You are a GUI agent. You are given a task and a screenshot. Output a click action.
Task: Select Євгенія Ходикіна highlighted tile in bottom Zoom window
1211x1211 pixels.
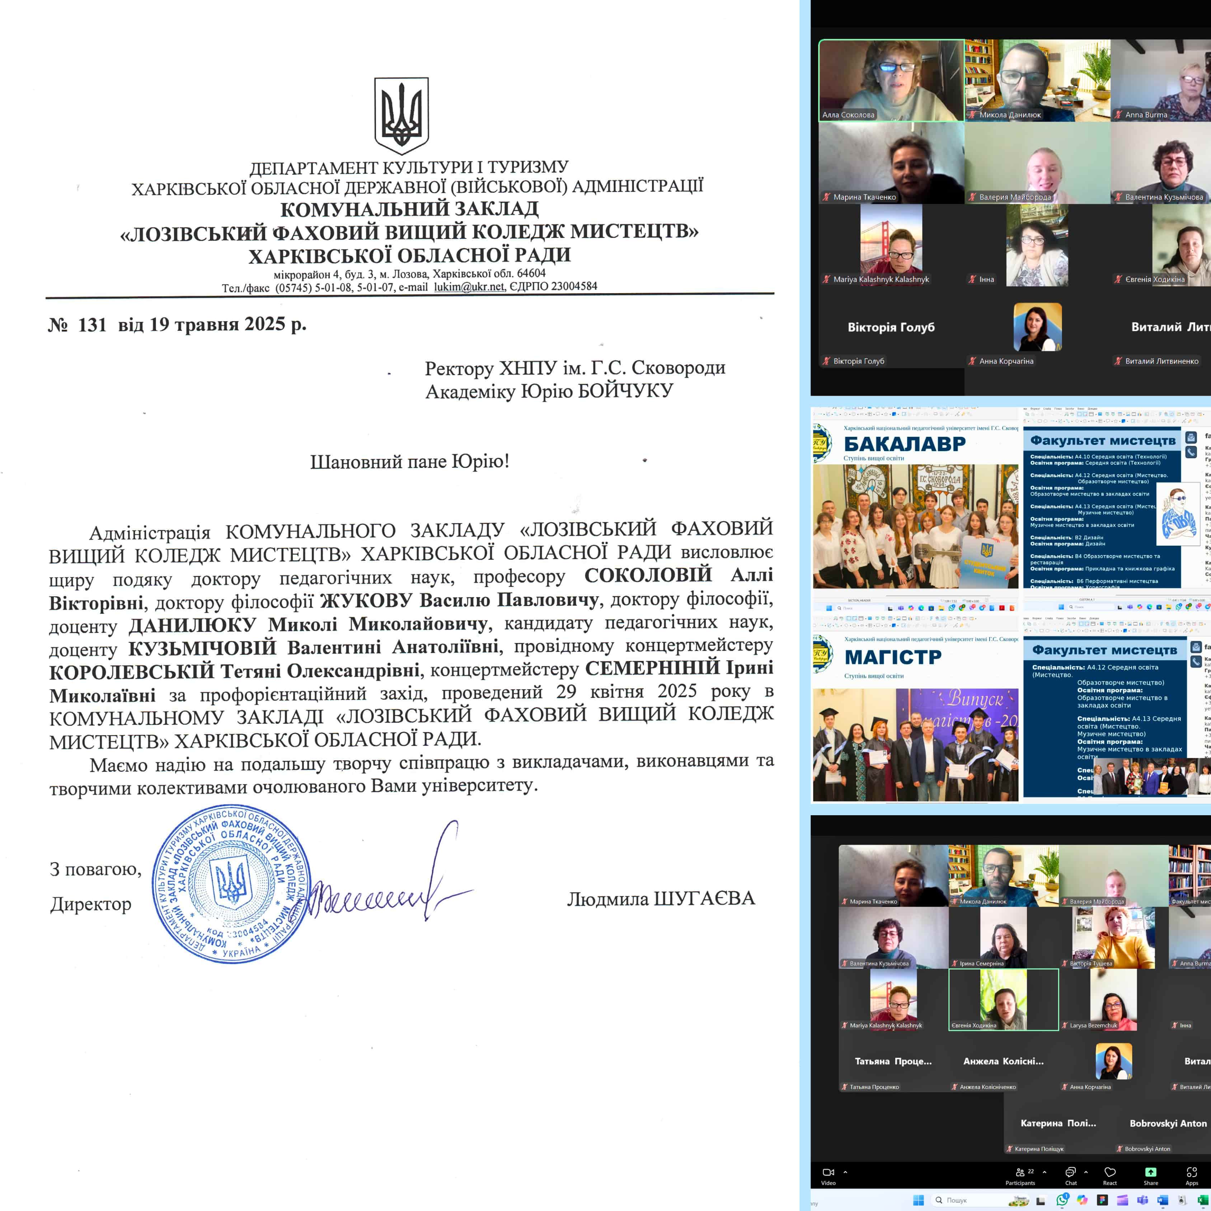pos(1004,999)
